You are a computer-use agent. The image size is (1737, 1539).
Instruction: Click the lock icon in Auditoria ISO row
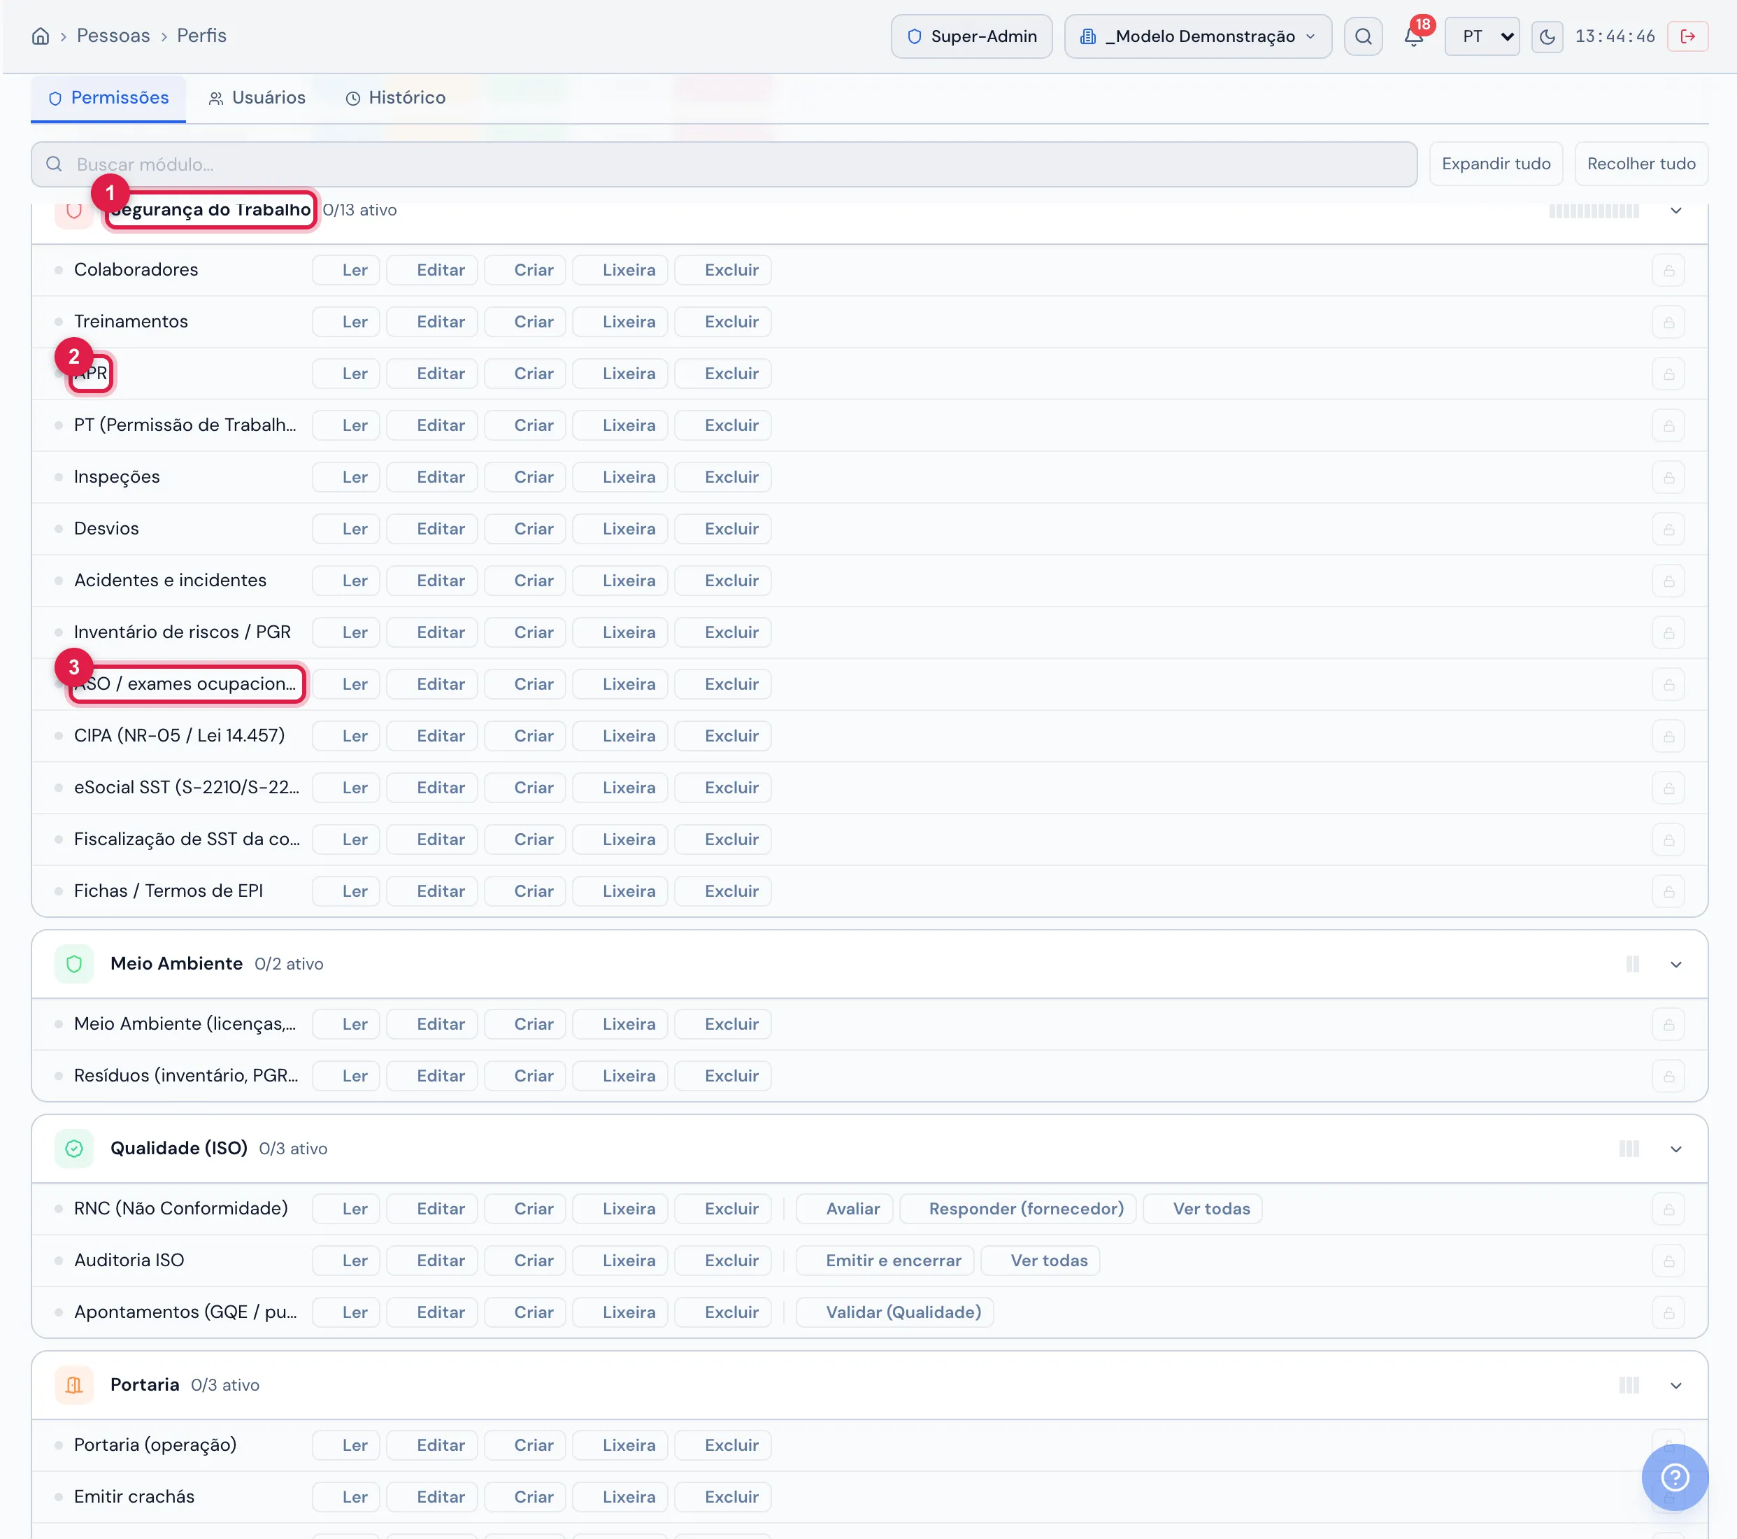pos(1668,1261)
